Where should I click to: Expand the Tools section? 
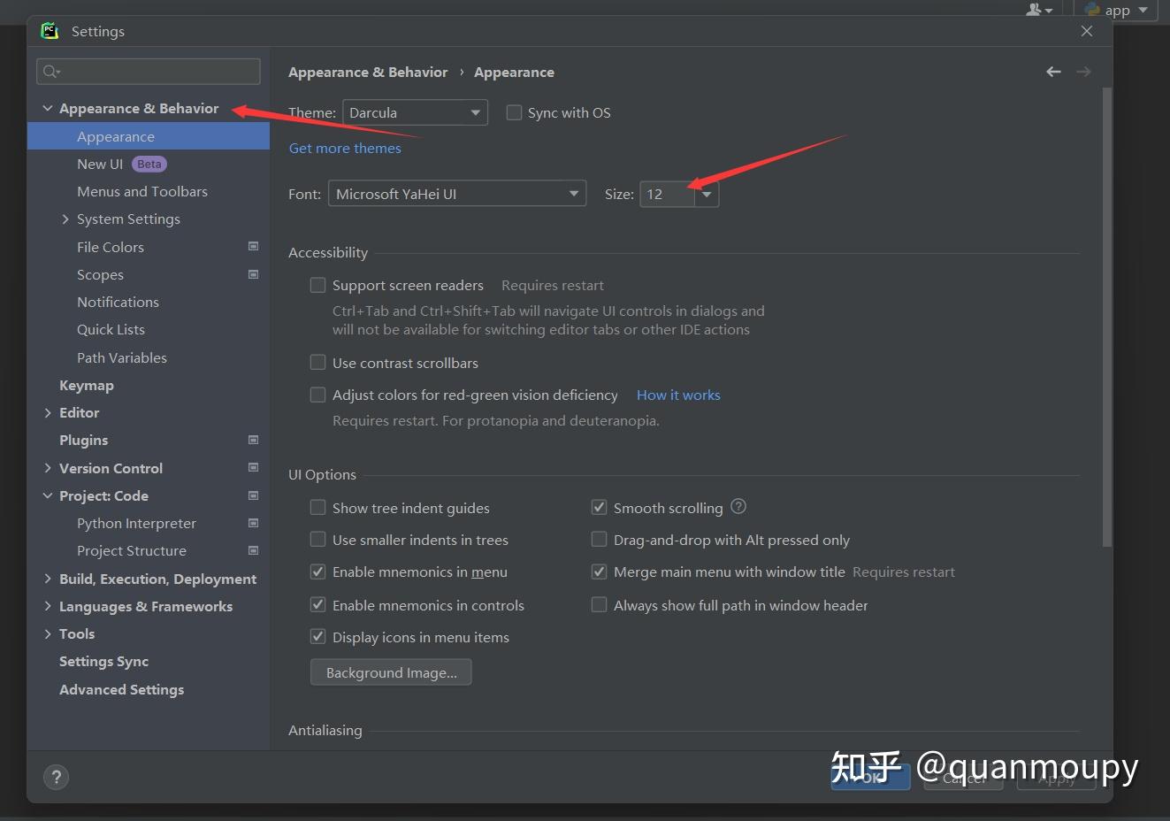(x=48, y=633)
